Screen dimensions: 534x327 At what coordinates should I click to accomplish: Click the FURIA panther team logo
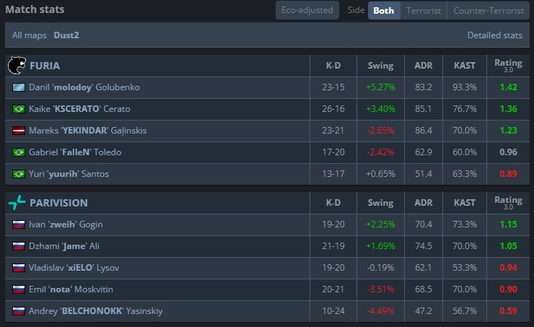click(x=16, y=66)
